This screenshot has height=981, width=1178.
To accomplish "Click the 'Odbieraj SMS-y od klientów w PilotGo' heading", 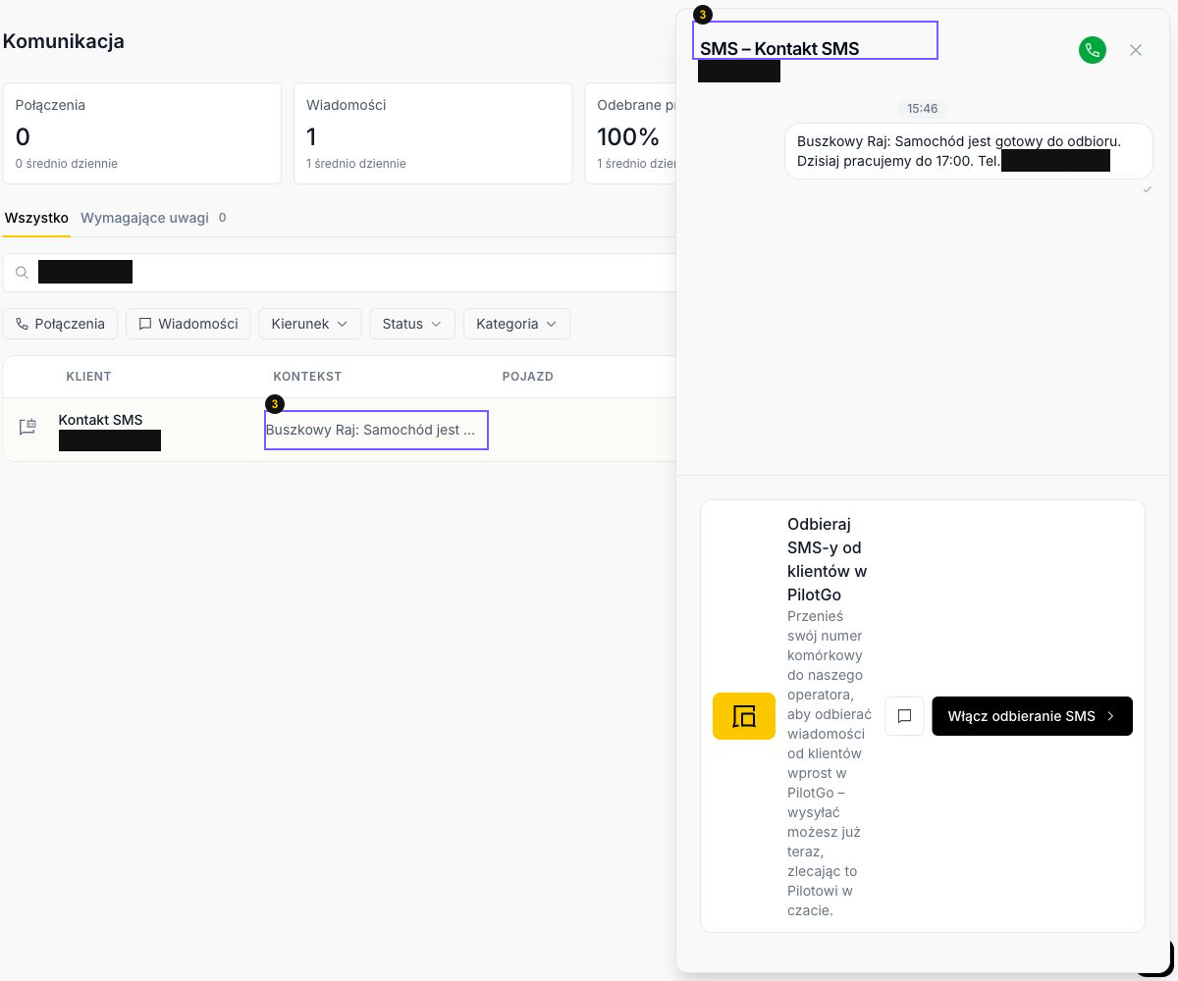I will [x=827, y=559].
